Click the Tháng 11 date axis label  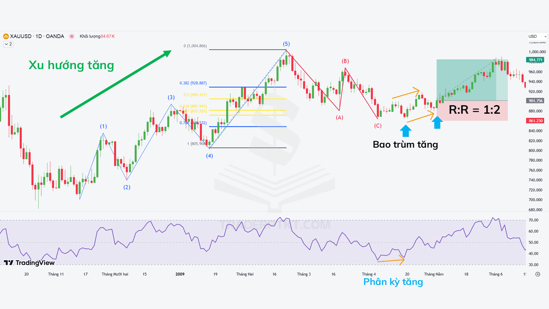click(56, 274)
